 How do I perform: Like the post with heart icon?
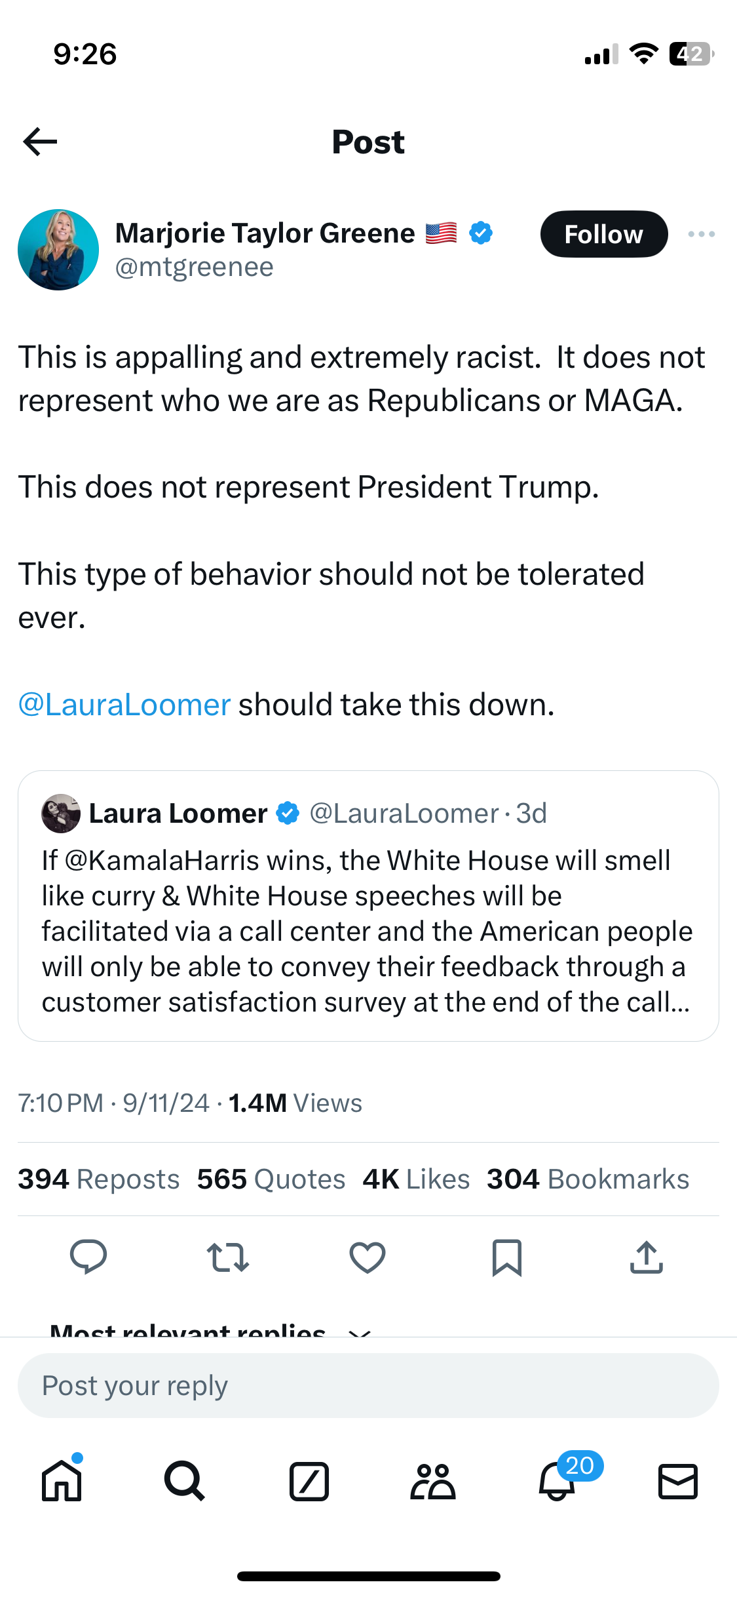[x=368, y=1257]
